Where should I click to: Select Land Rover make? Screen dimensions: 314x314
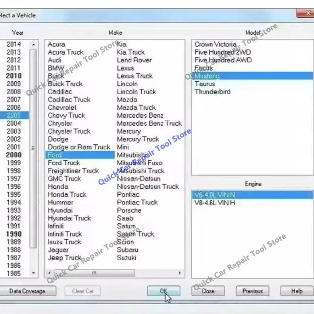pyautogui.click(x=134, y=60)
